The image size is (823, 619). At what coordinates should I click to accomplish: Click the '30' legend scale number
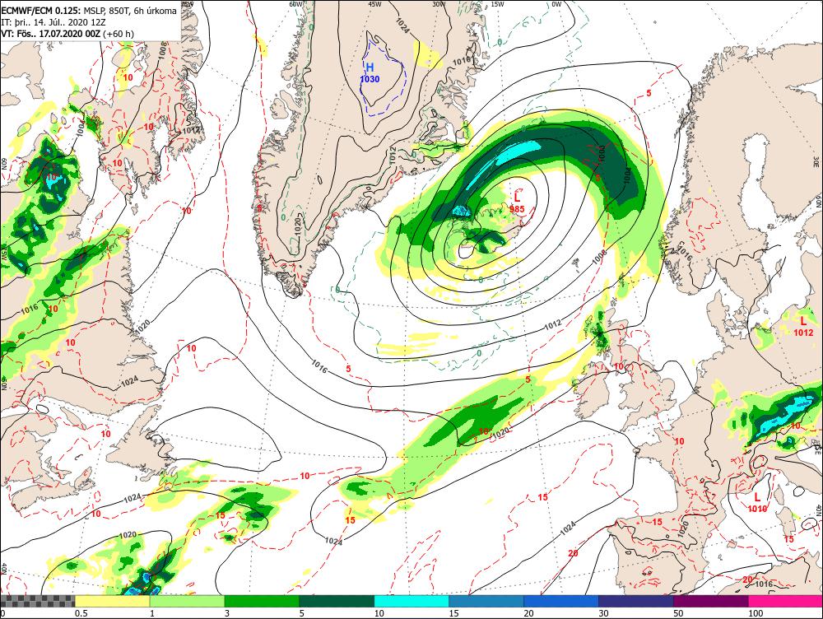click(603, 613)
